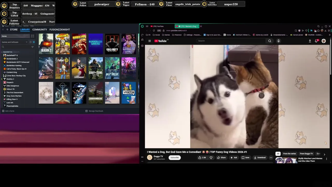Select the 'All' recommendations chip
The image size is (332, 187).
pos(278,154)
